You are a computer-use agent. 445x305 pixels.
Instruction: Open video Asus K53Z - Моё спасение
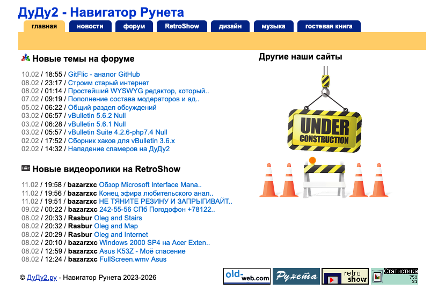tap(142, 251)
